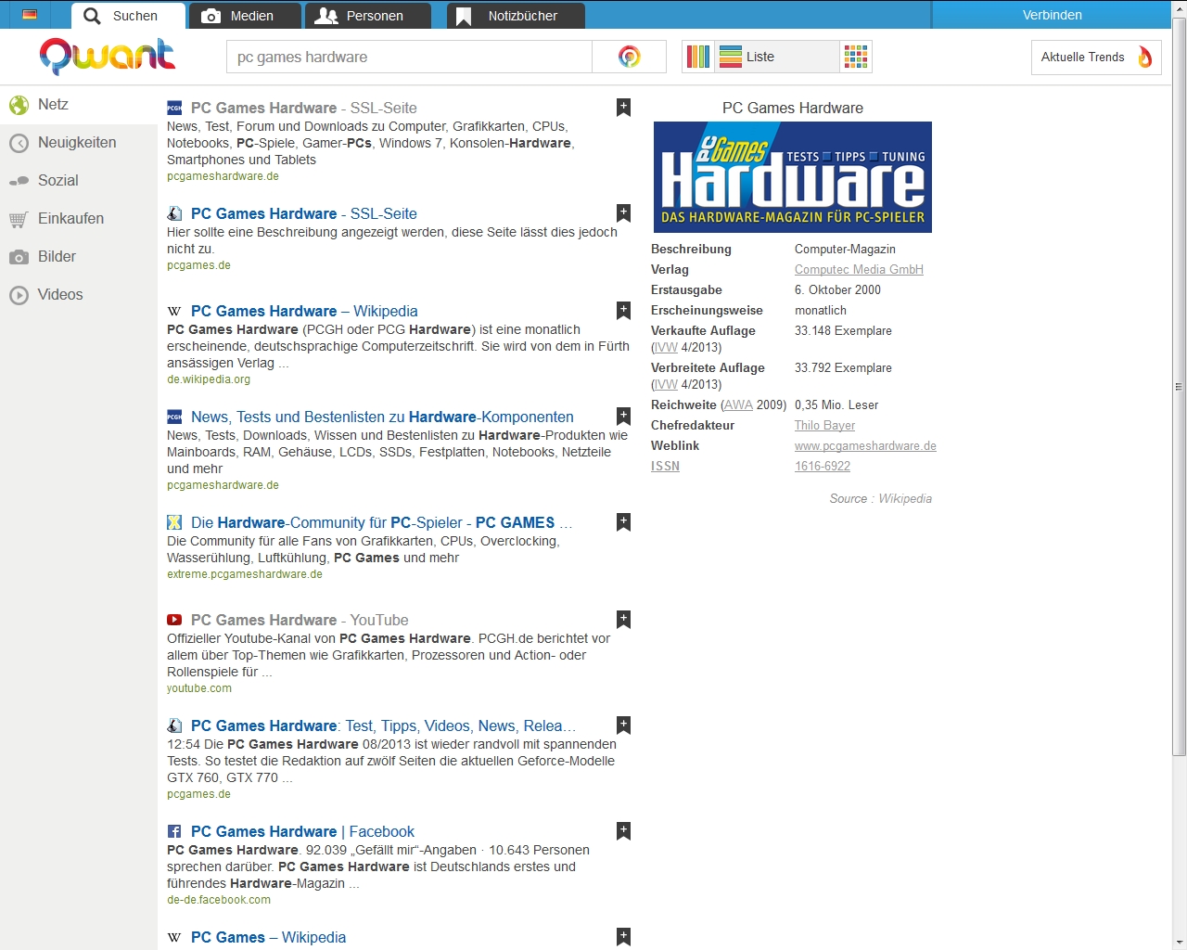Click de.wikipedia.org URL text
The height and width of the screenshot is (950, 1187).
209,379
